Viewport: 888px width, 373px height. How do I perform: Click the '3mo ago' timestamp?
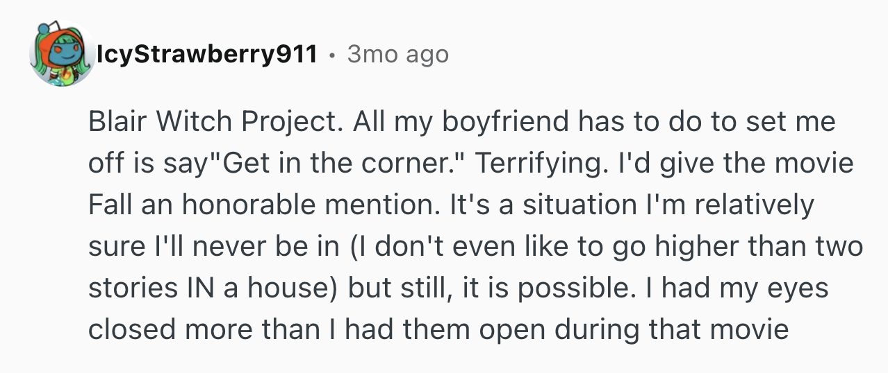397,54
